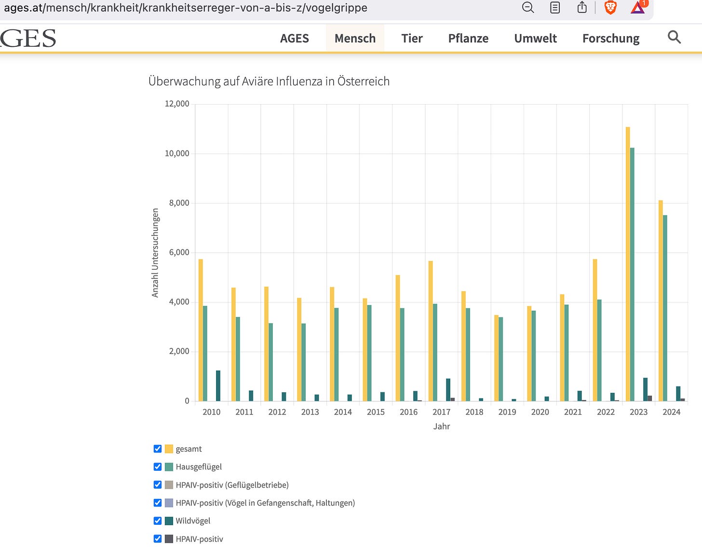Click the zoom out magnifier icon
Viewport: 702px width, 547px height.
point(528,7)
